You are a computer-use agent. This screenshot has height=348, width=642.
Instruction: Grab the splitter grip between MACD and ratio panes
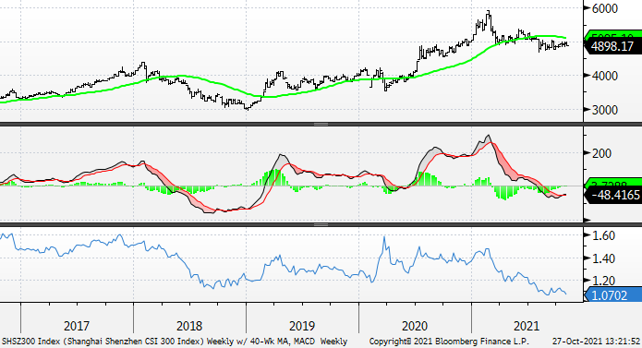click(x=321, y=224)
